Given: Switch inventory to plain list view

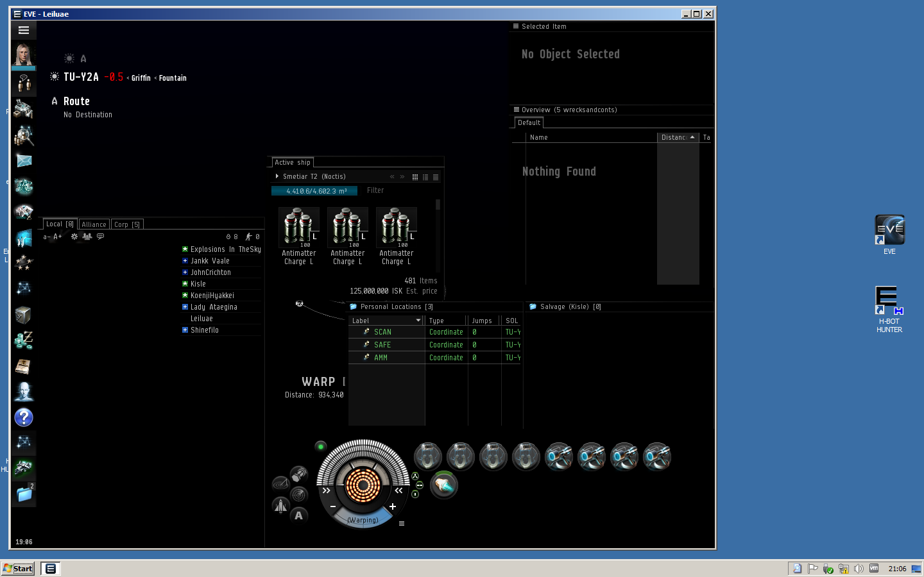Looking at the screenshot, I should [x=436, y=177].
